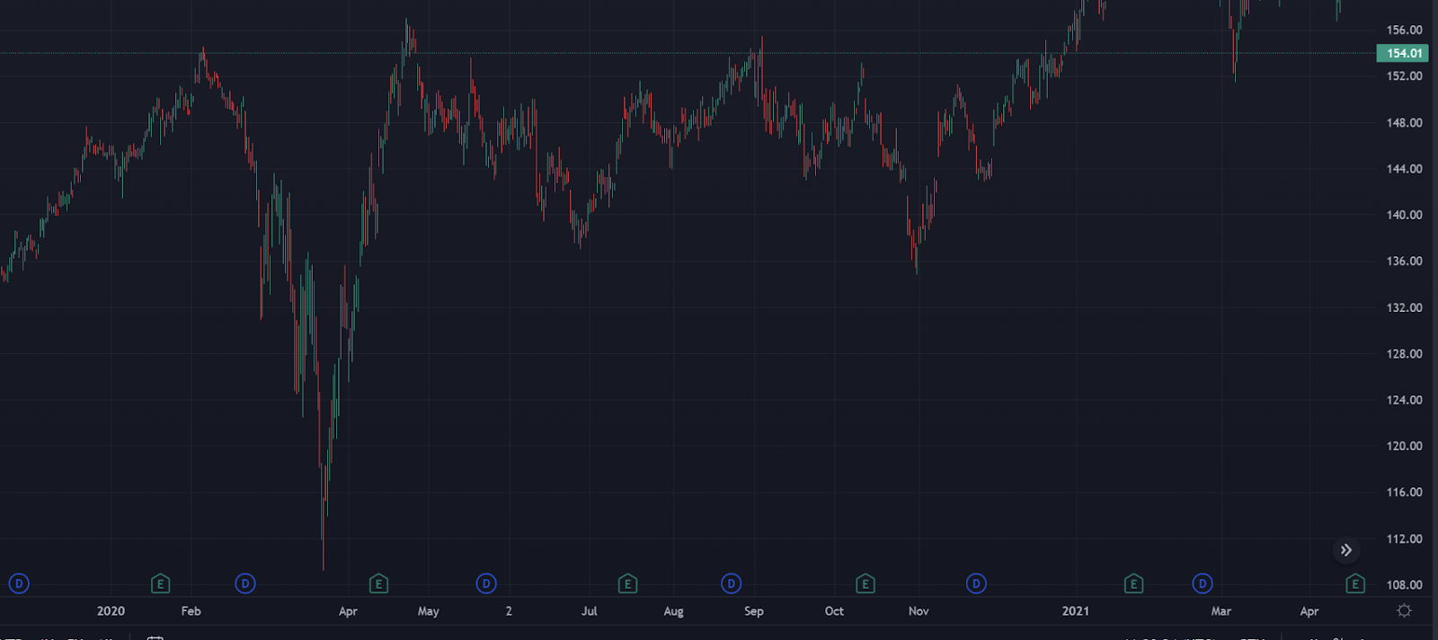Open earnings marker just after 2021 label
1438x640 pixels.
point(1133,584)
